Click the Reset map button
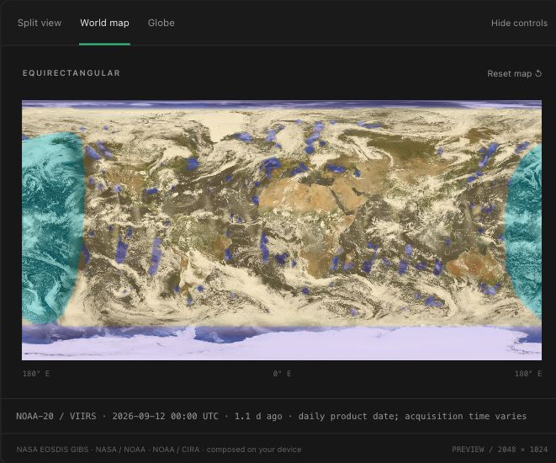This screenshot has height=463, width=556. [x=514, y=73]
